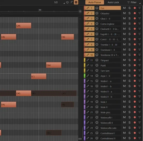Open the track menu icon for Timpani
Viewport: 143px width, 141px height.
[x=140, y=60]
